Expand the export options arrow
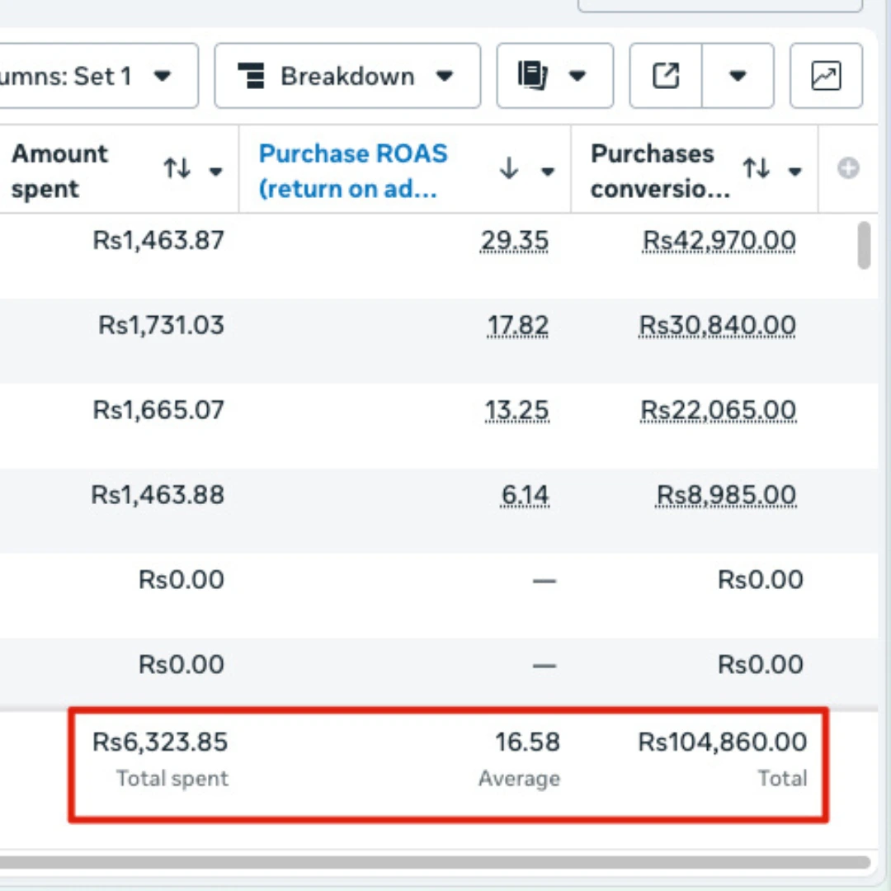Viewport: 891px width, 891px height. 738,77
